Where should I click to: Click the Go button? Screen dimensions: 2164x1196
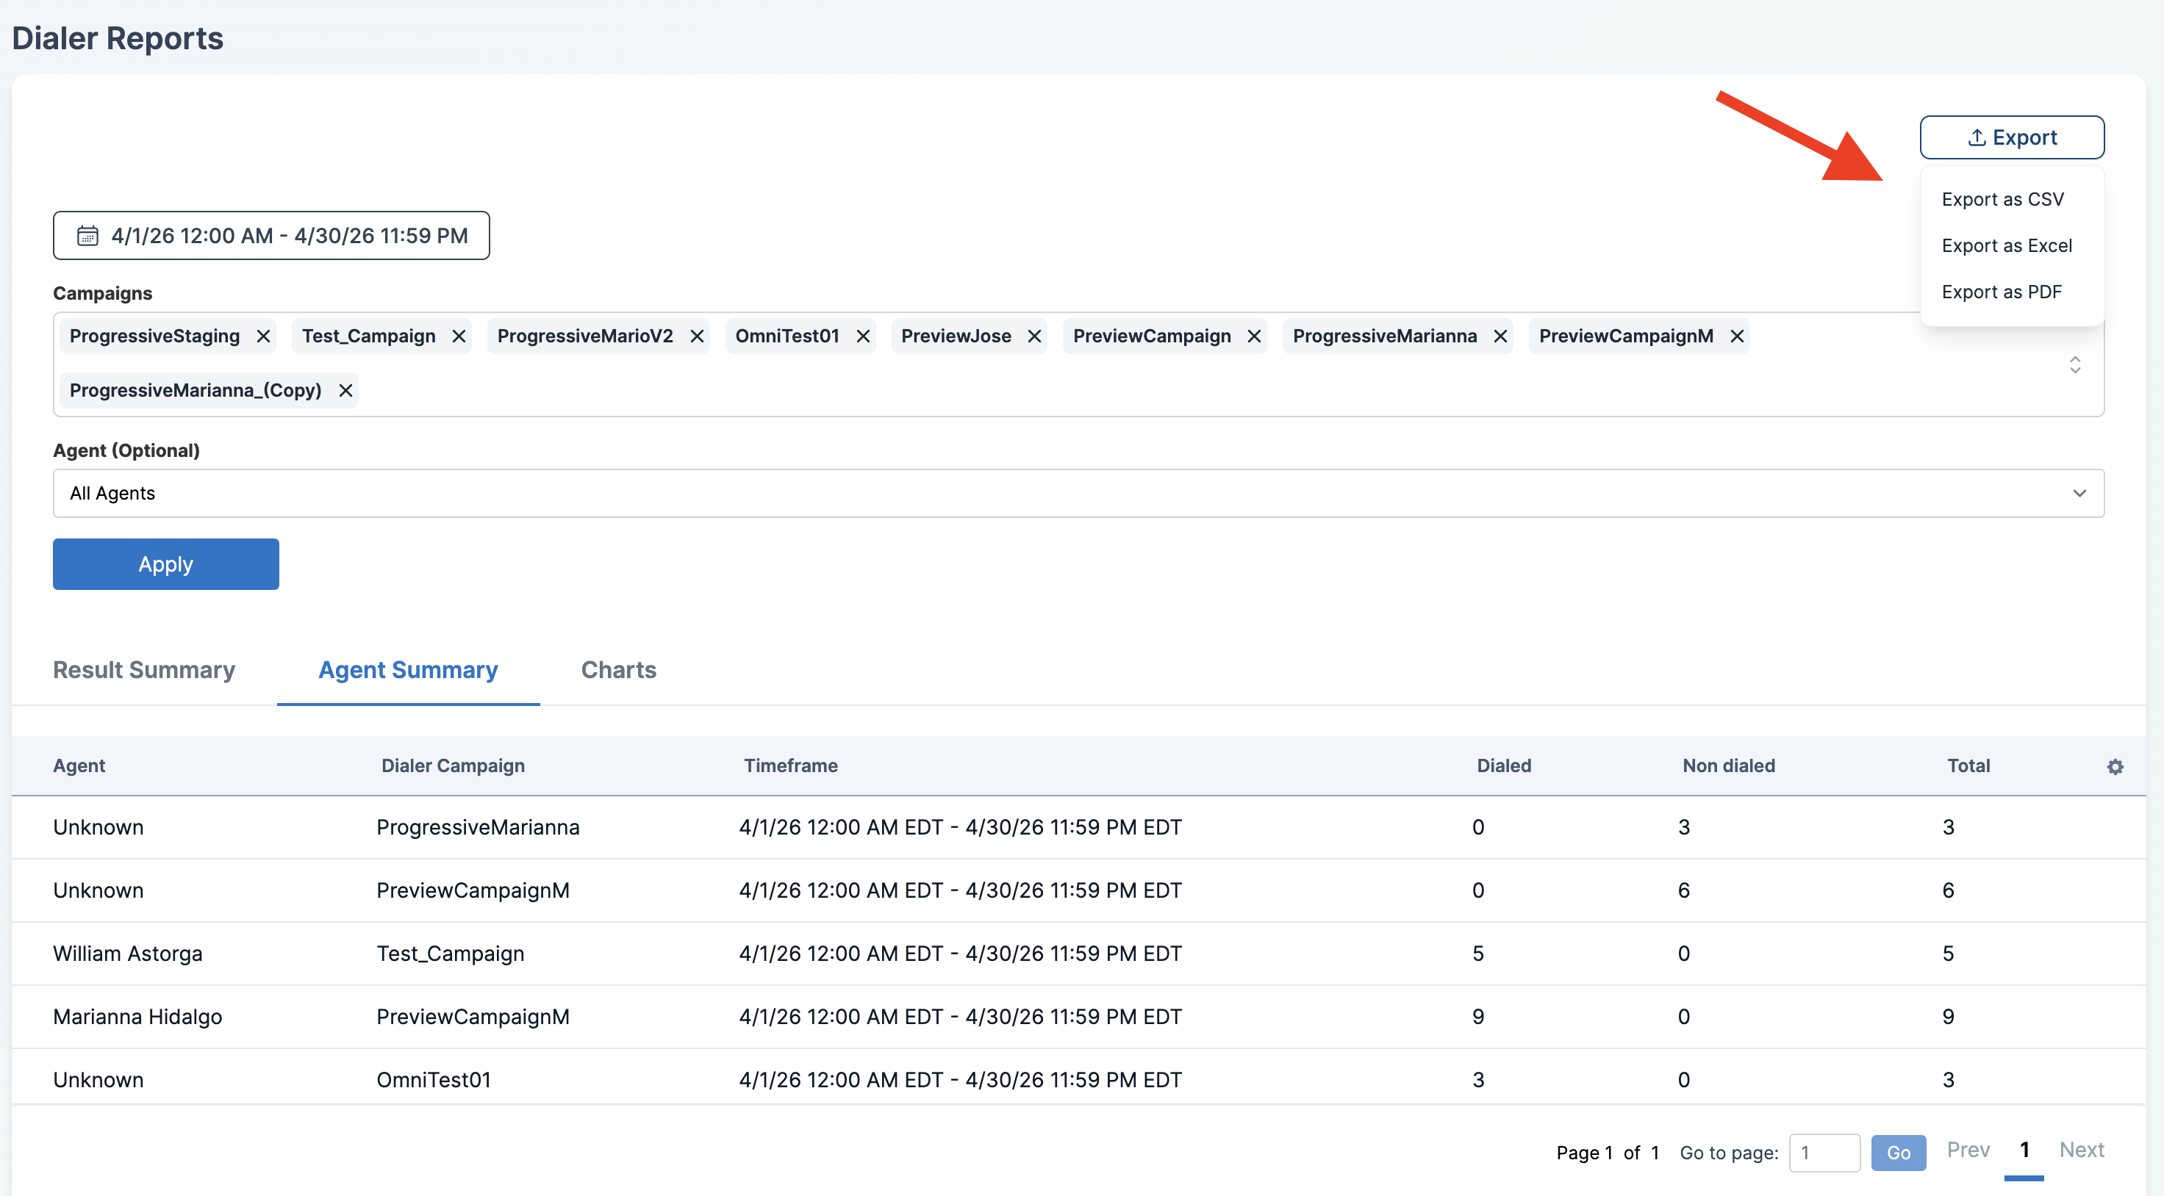tap(1898, 1153)
